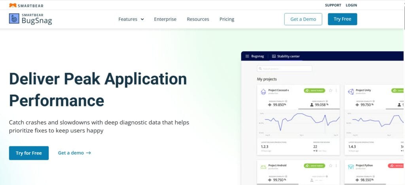Viewport: 405px width, 185px height.
Task: Open kebab menu on Project Cocos2d-x
Action: pos(336,90)
